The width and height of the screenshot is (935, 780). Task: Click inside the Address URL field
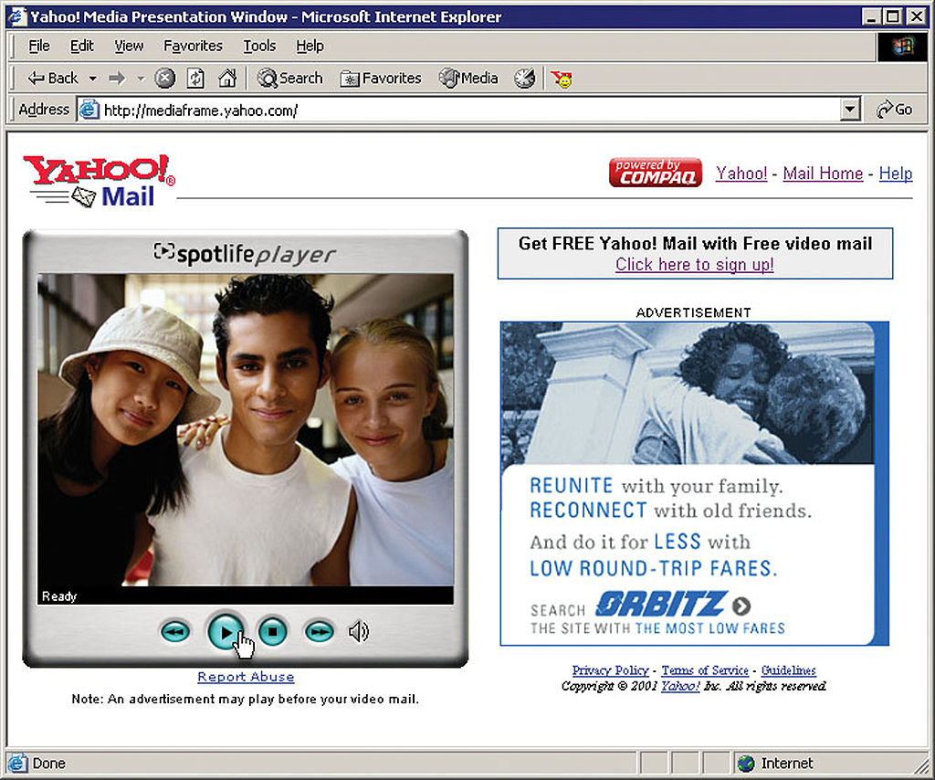pyautogui.click(x=457, y=110)
